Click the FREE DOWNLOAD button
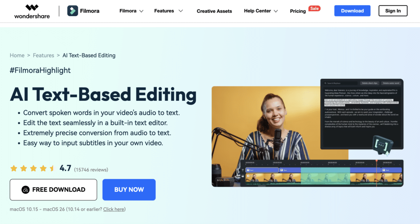Screen dimensions: 420x224 (x=53, y=190)
